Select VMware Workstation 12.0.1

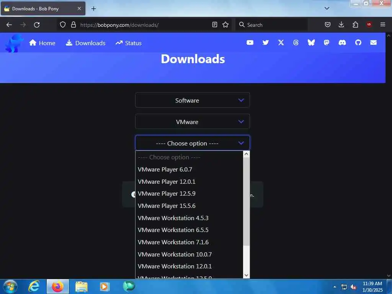coord(189,266)
